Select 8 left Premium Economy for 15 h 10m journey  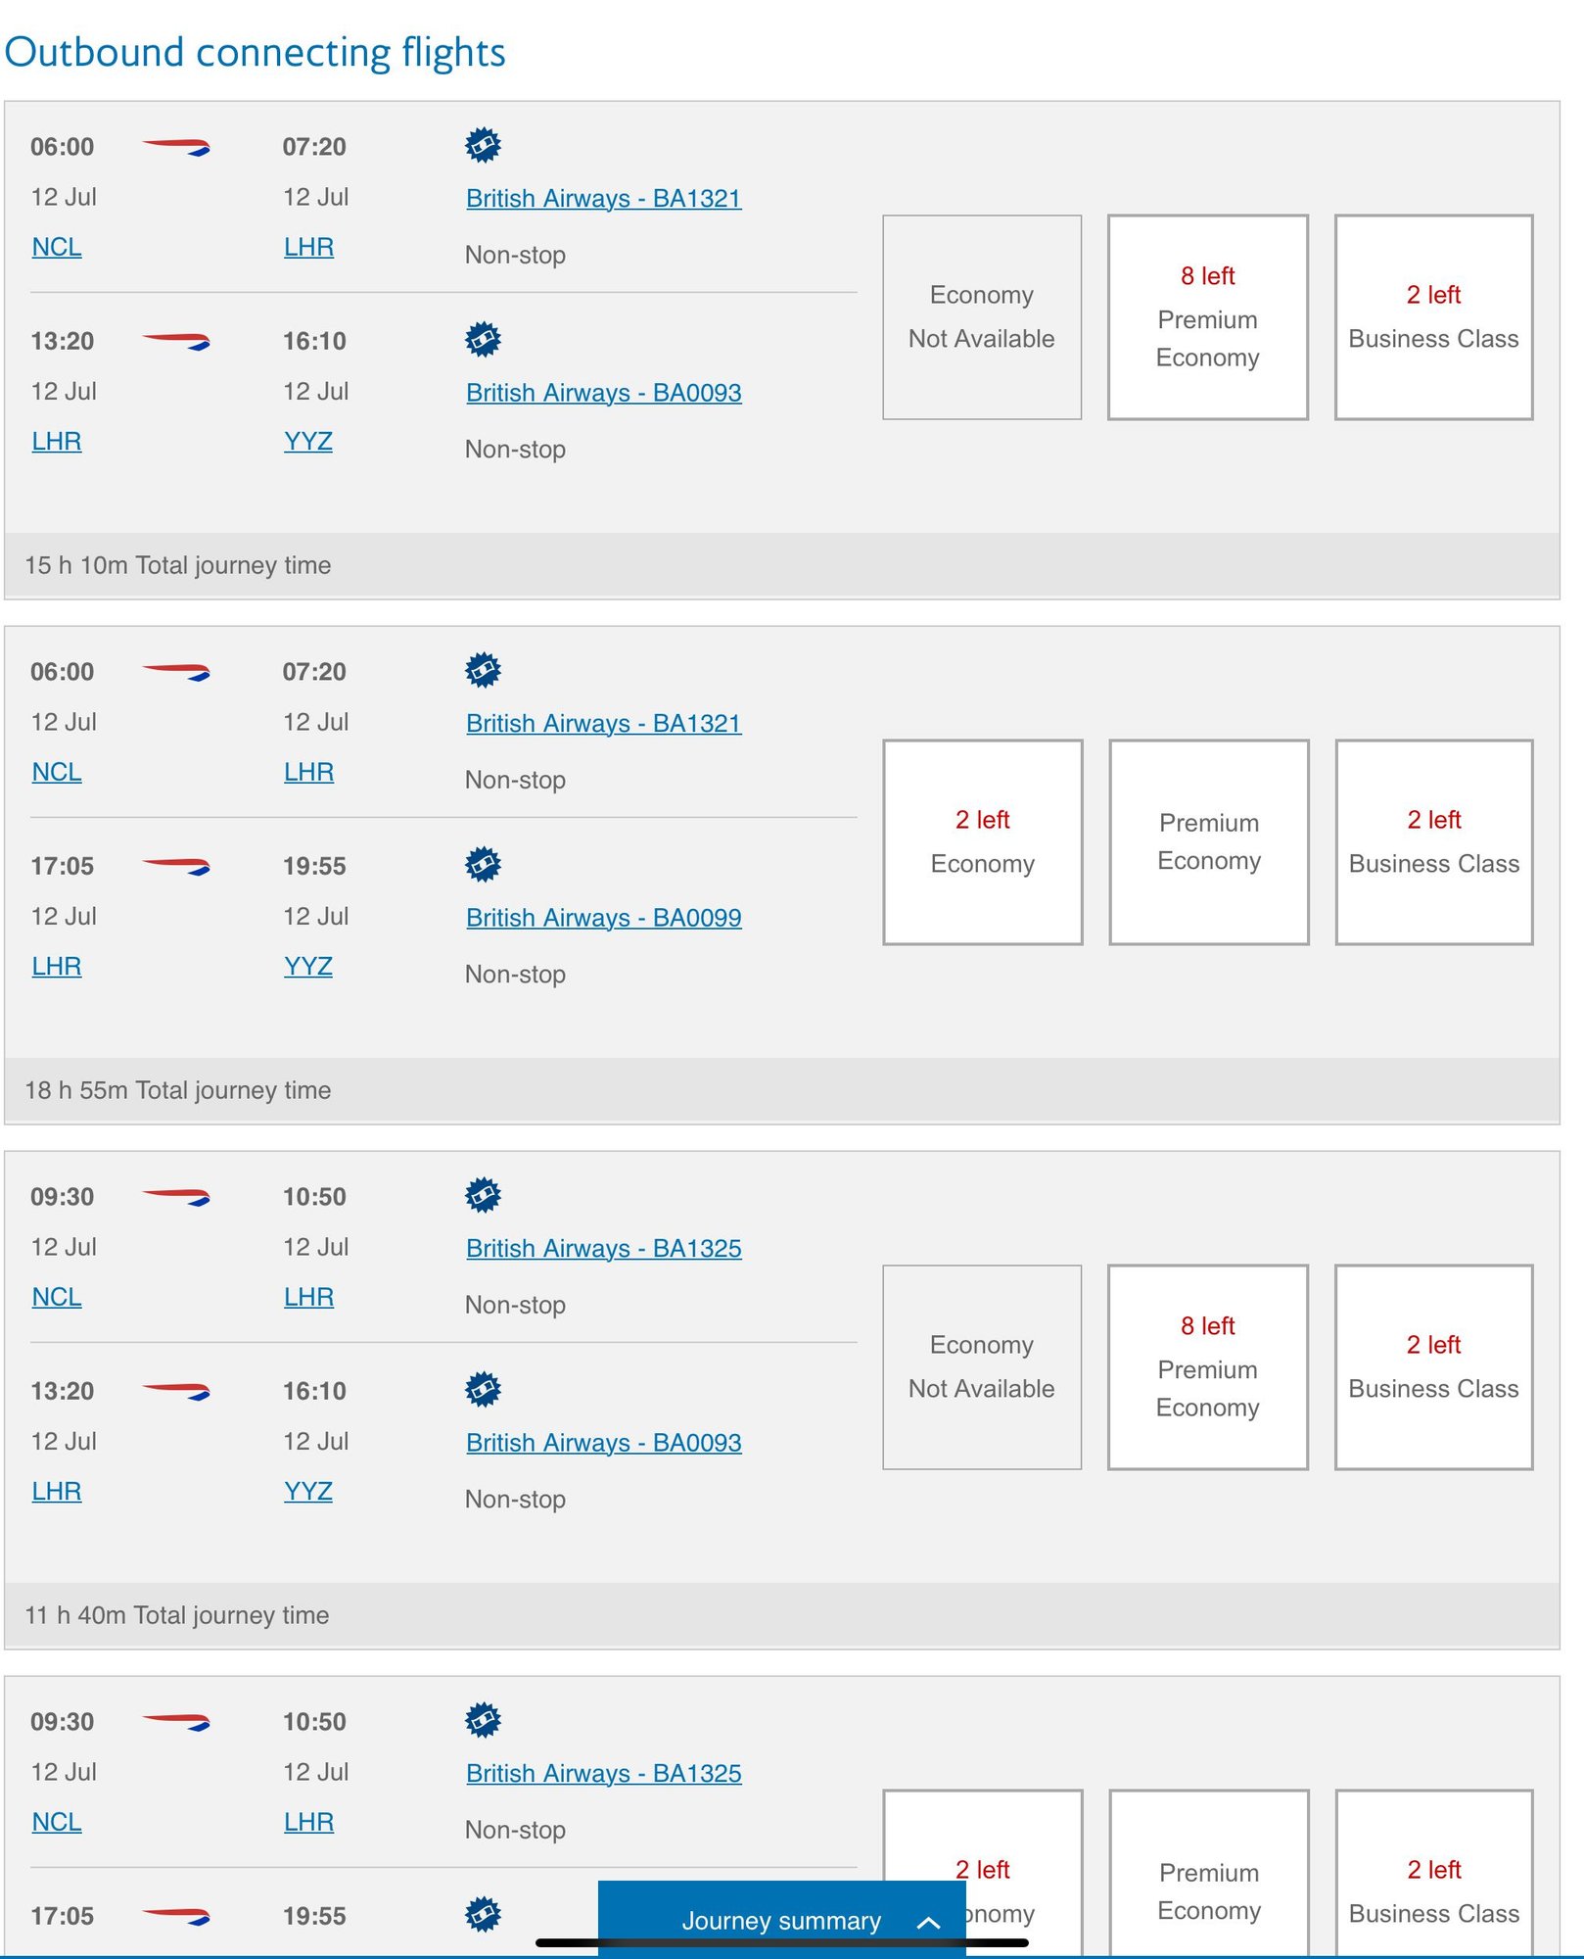[x=1207, y=317]
